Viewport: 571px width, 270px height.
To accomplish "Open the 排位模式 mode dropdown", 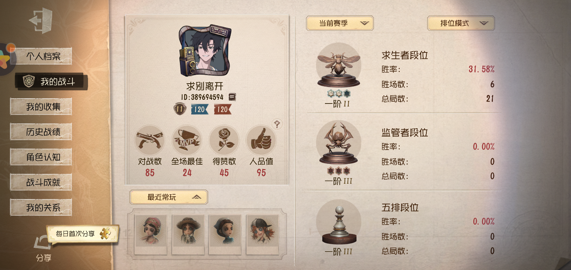I will [461, 23].
